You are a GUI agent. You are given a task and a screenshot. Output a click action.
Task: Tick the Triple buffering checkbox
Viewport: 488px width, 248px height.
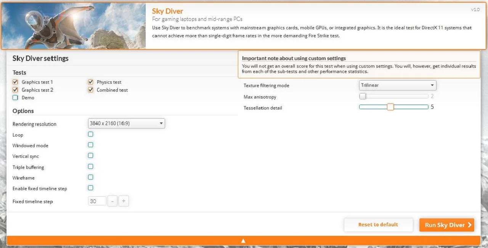[90, 166]
